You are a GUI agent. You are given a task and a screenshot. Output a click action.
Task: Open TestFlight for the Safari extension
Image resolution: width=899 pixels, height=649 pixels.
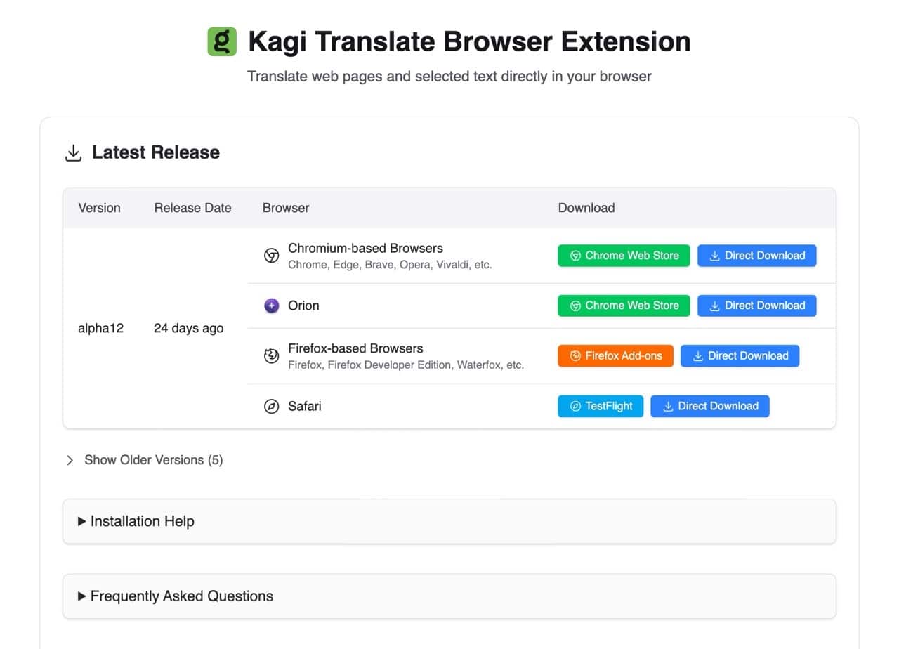(x=601, y=406)
